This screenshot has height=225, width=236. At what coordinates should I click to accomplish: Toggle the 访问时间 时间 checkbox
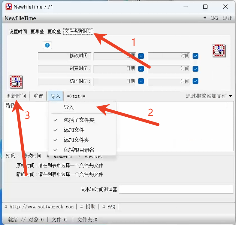point(195,81)
